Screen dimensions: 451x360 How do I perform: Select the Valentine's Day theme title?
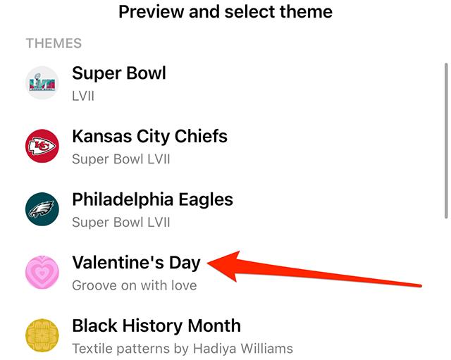[136, 263]
